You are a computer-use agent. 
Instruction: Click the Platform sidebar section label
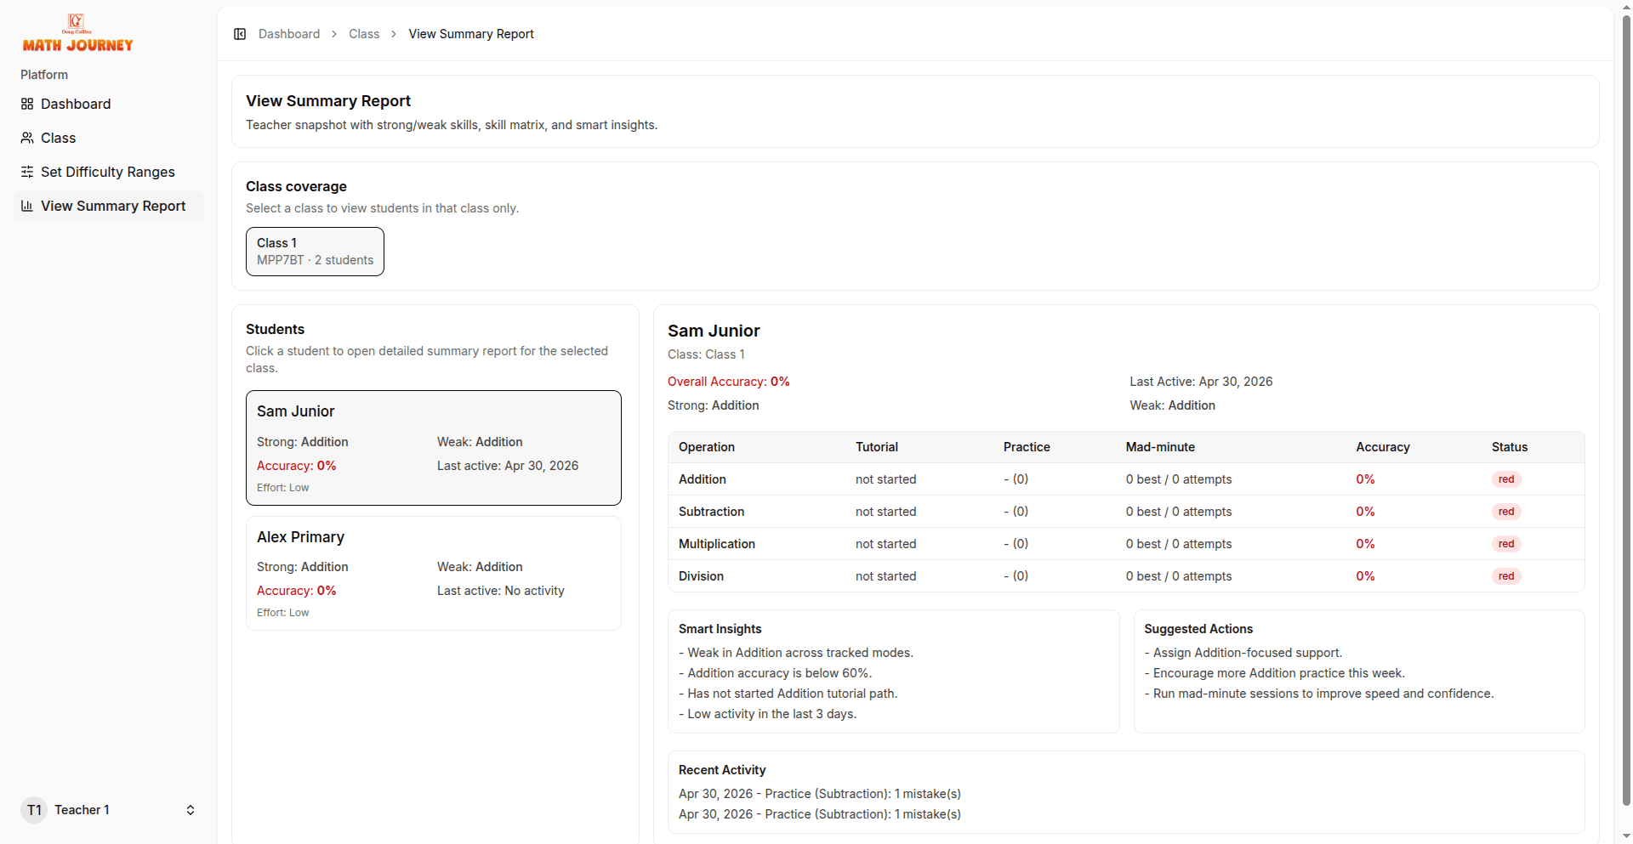44,75
